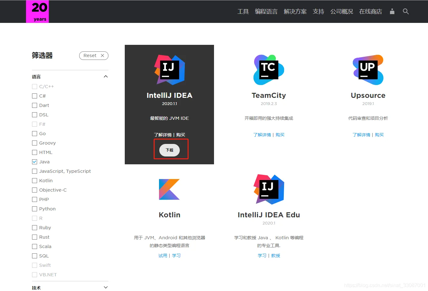The width and height of the screenshot is (428, 291).
Task: Tick the Groovy checkbox
Action: click(x=35, y=143)
